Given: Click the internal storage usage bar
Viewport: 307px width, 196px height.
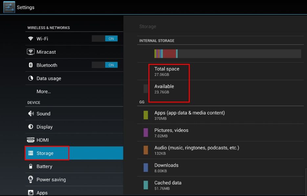Looking at the screenshot, I should click(228, 54).
